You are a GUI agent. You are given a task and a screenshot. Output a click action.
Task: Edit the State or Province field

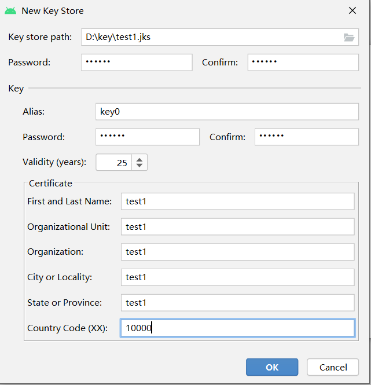click(x=238, y=302)
